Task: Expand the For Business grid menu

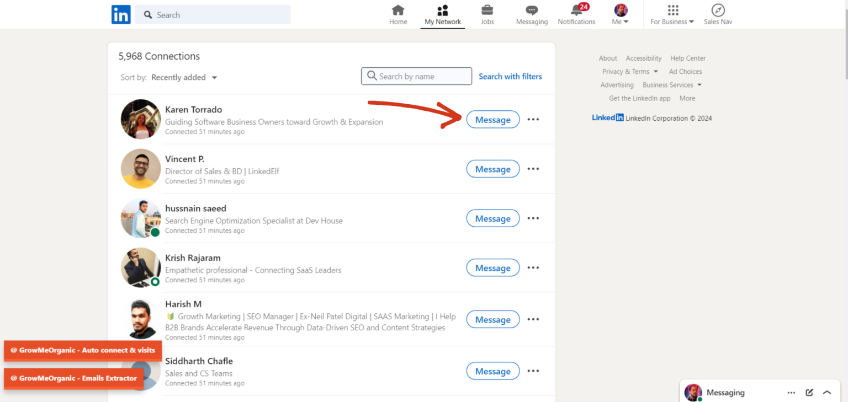Action: coord(672,15)
